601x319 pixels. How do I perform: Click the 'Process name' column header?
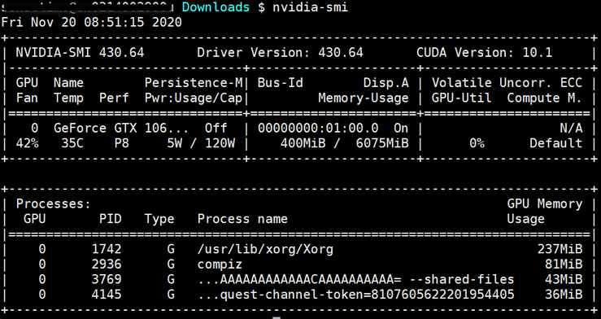coord(242,219)
